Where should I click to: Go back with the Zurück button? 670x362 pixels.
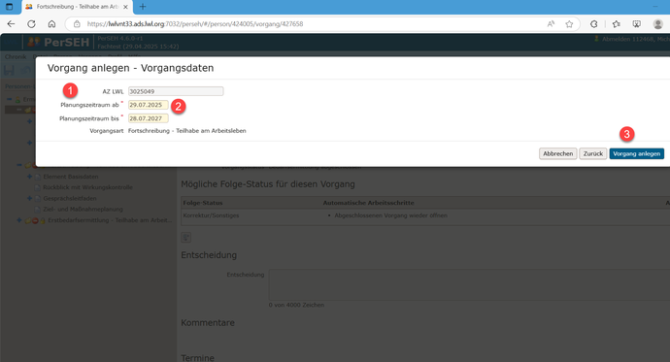593,153
